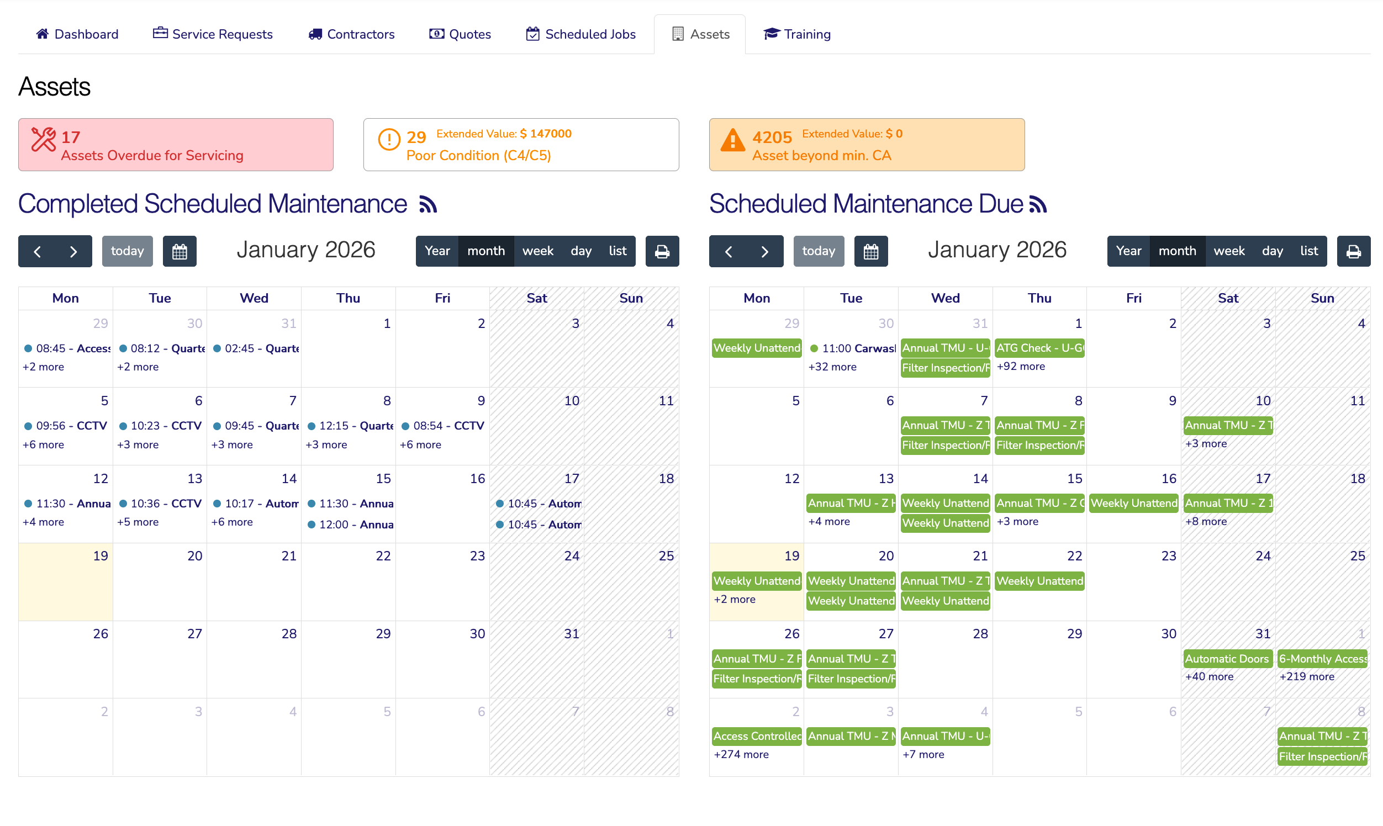This screenshot has height=826, width=1383.
Task: Expand '+2 more' events on January 19
Action: [735, 600]
